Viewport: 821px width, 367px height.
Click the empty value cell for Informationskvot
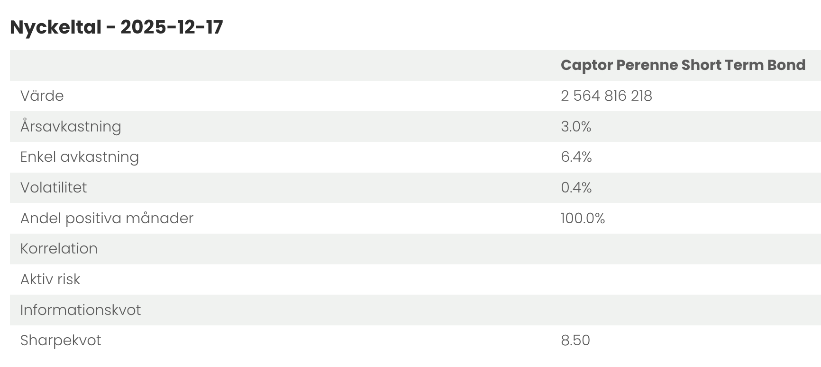(683, 310)
